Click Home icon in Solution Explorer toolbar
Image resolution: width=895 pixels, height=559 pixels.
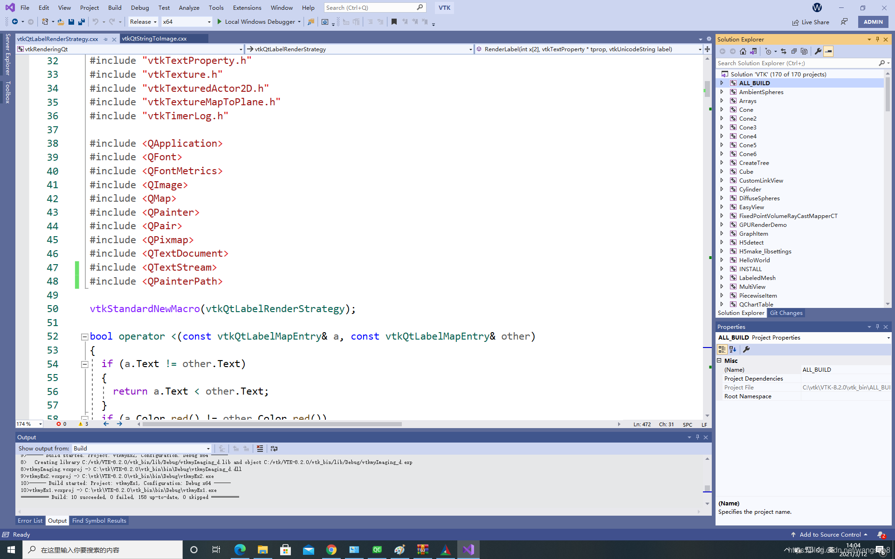743,51
